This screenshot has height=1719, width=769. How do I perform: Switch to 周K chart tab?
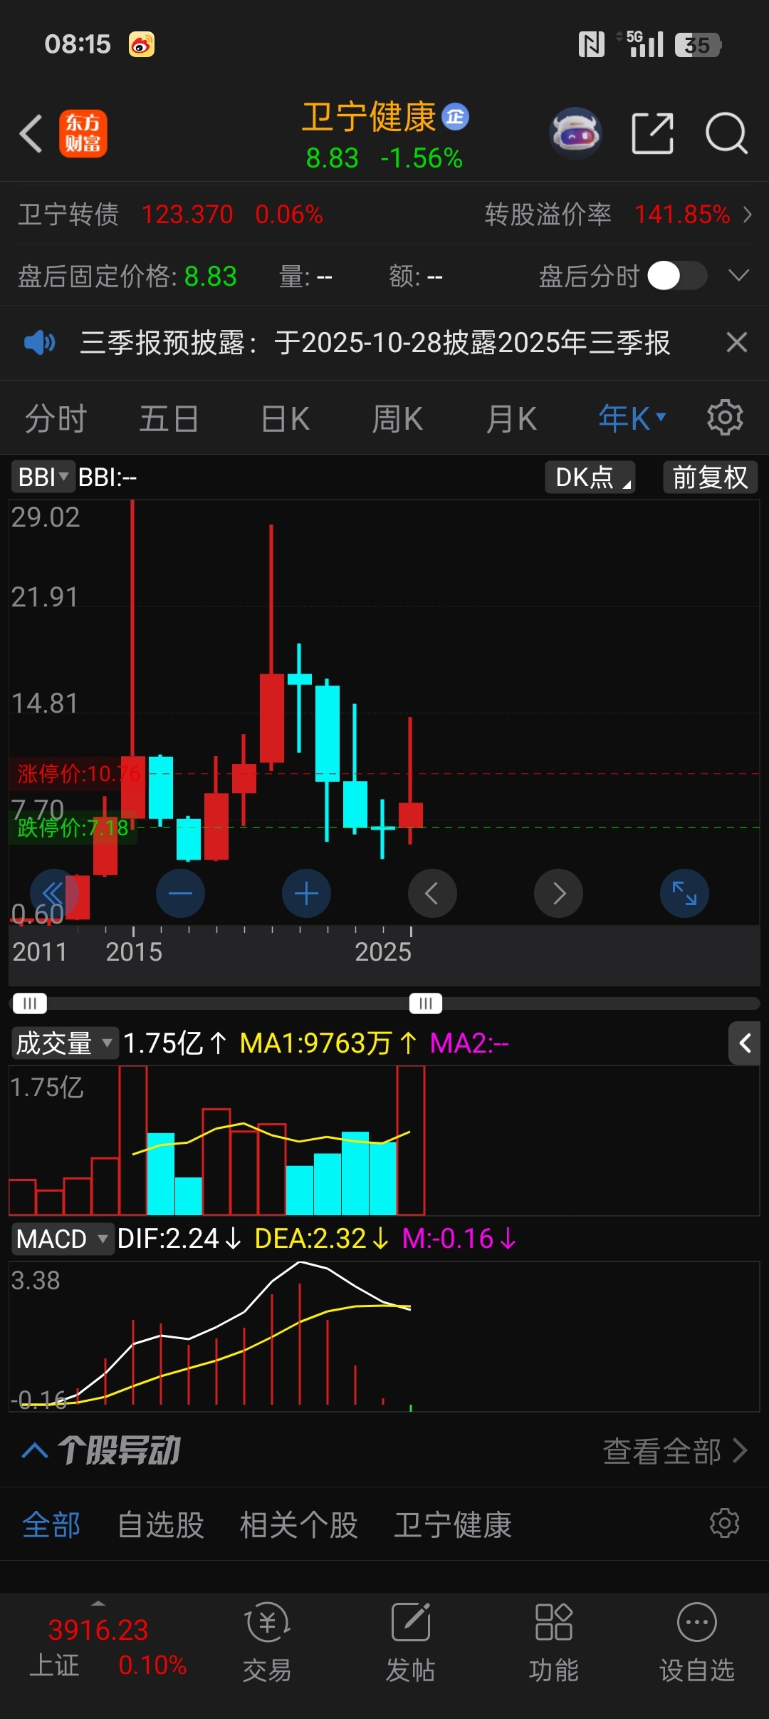(x=397, y=418)
